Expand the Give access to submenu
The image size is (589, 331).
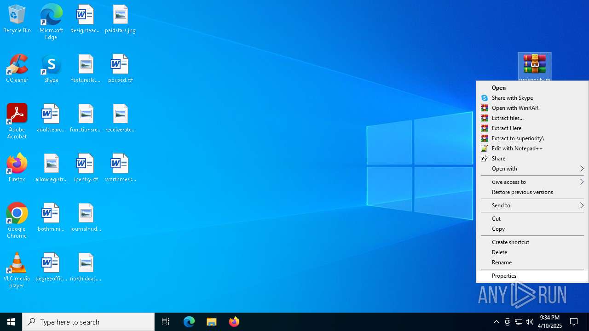532,182
